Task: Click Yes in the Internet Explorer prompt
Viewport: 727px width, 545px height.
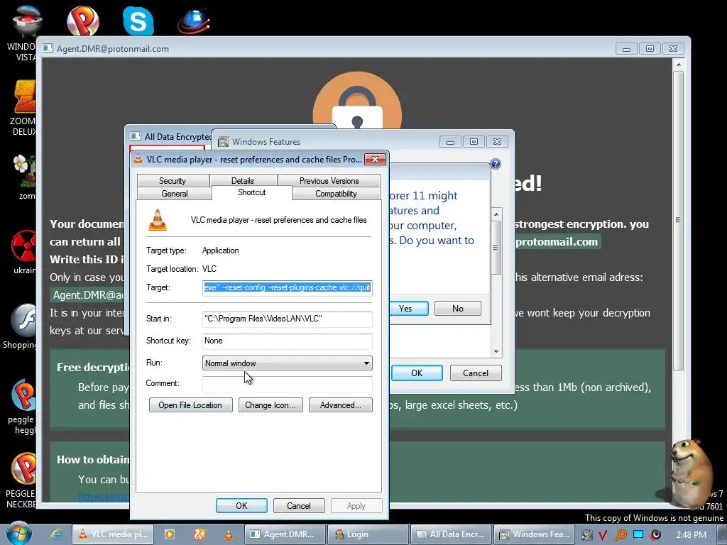Action: point(408,308)
